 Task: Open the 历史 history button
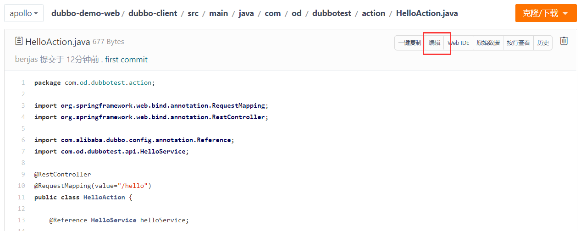543,43
